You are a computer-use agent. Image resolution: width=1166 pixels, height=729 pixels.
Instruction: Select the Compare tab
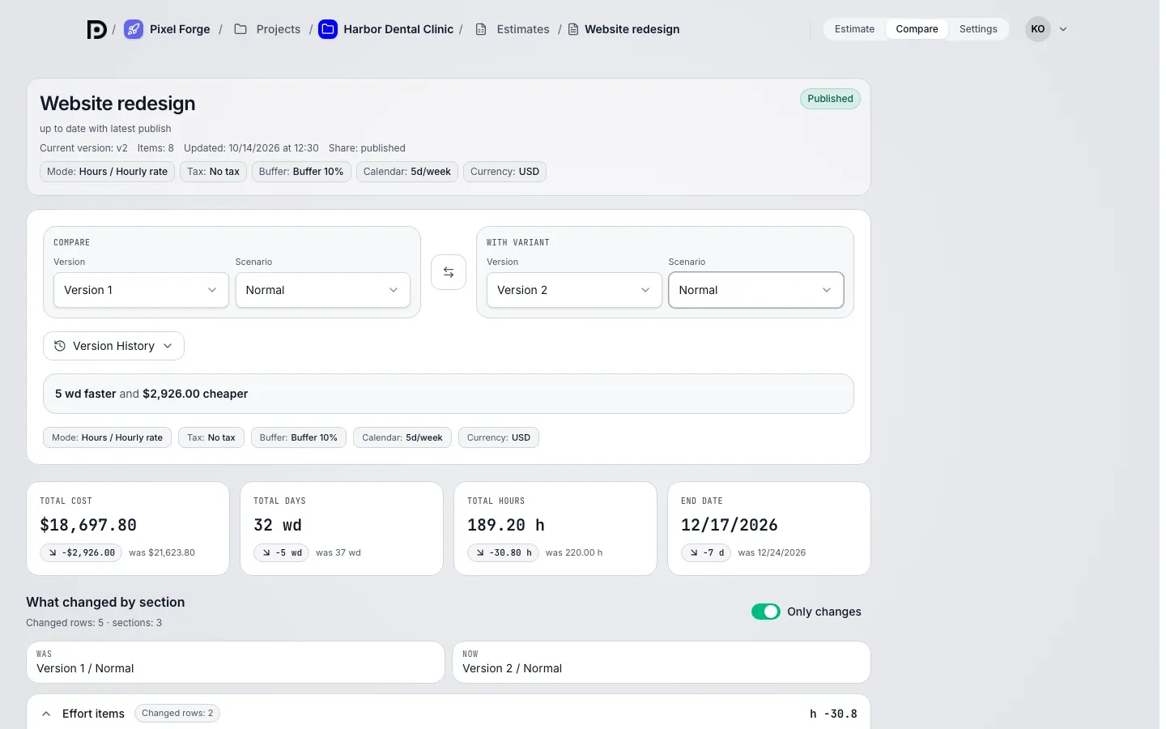point(917,29)
